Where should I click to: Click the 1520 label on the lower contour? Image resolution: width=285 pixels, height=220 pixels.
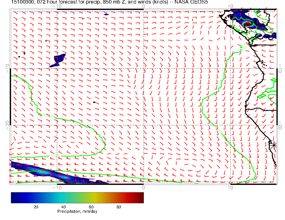55,156
